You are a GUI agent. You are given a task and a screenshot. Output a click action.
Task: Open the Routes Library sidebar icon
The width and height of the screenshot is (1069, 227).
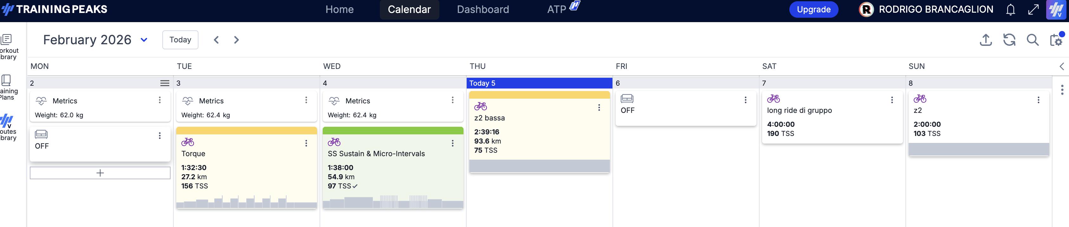[7, 121]
